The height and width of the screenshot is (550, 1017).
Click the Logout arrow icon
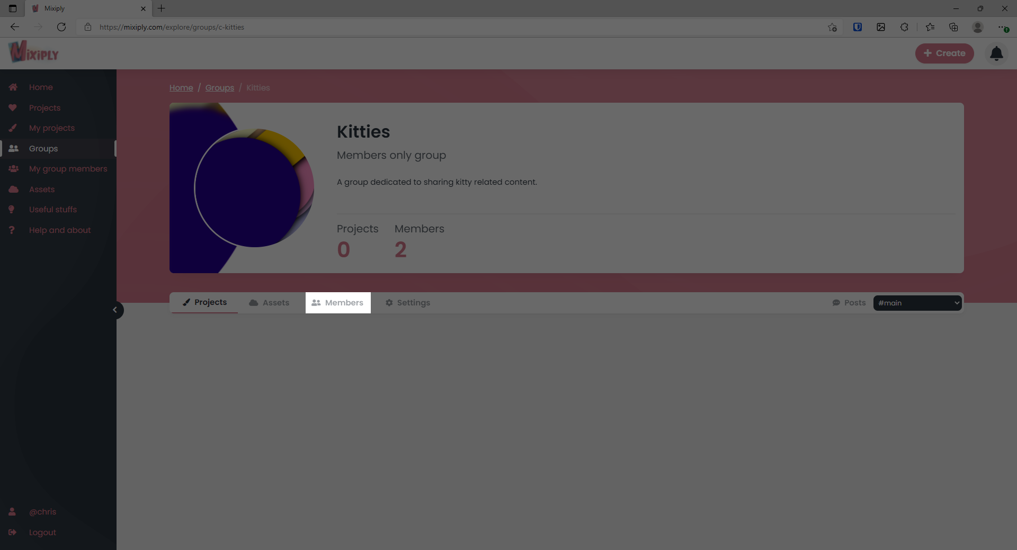13,533
